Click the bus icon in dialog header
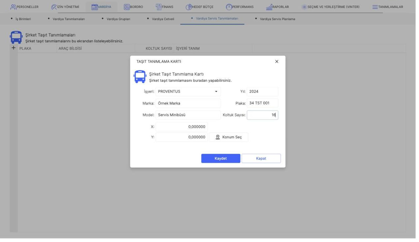The image size is (419, 242). (139, 77)
